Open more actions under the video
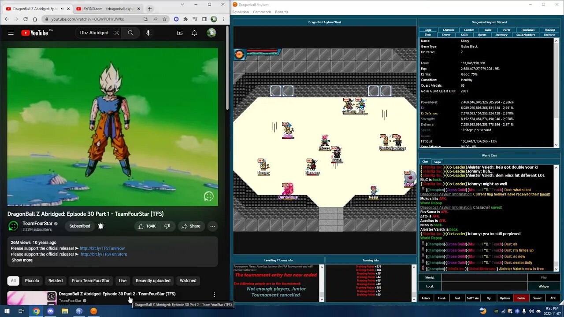Image resolution: width=564 pixels, height=317 pixels. pos(212,226)
